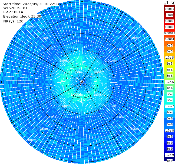The height and width of the screenshot is (164, 175).
Task: Click the WLS200s-181 instrument label
Action: click(x=15, y=8)
